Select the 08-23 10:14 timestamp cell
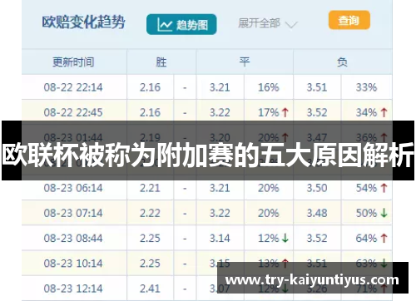The width and height of the screenshot is (416, 301). (73, 264)
